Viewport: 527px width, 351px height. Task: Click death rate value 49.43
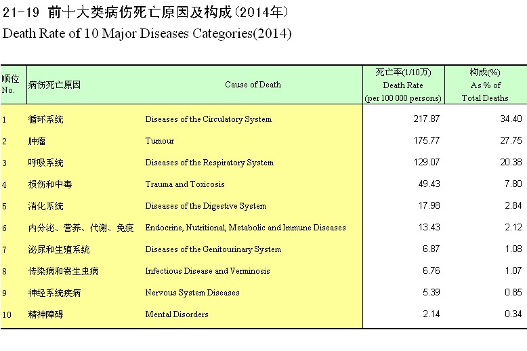point(429,184)
